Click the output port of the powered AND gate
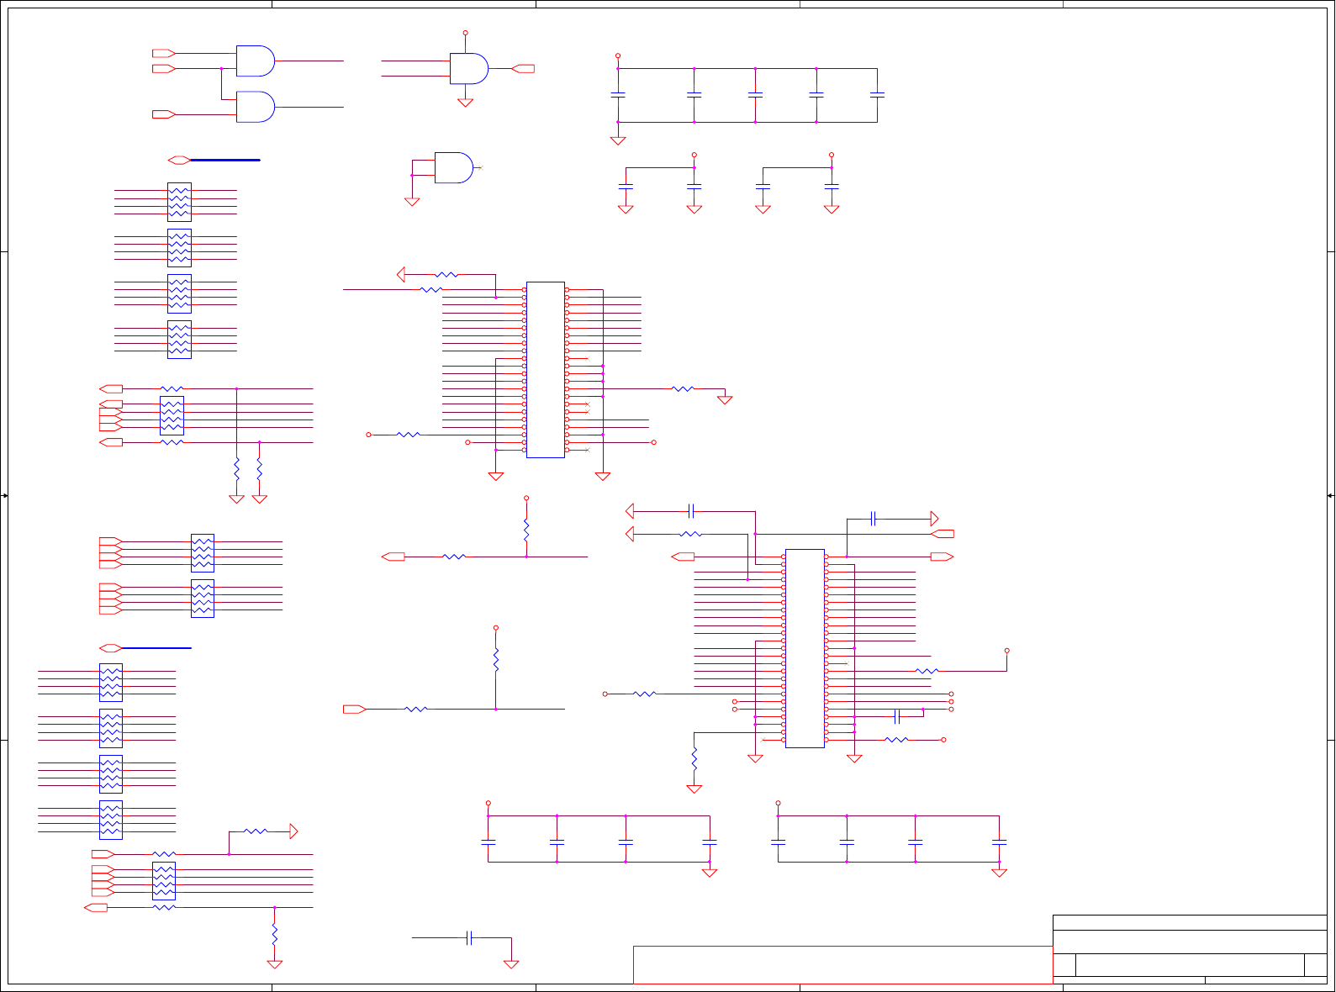1336x992 pixels. pos(523,69)
